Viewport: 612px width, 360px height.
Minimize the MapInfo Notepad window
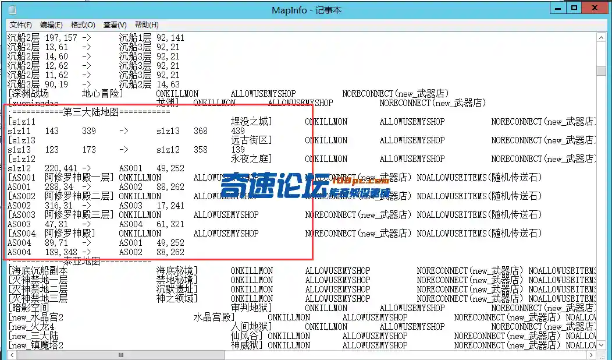click(x=558, y=8)
